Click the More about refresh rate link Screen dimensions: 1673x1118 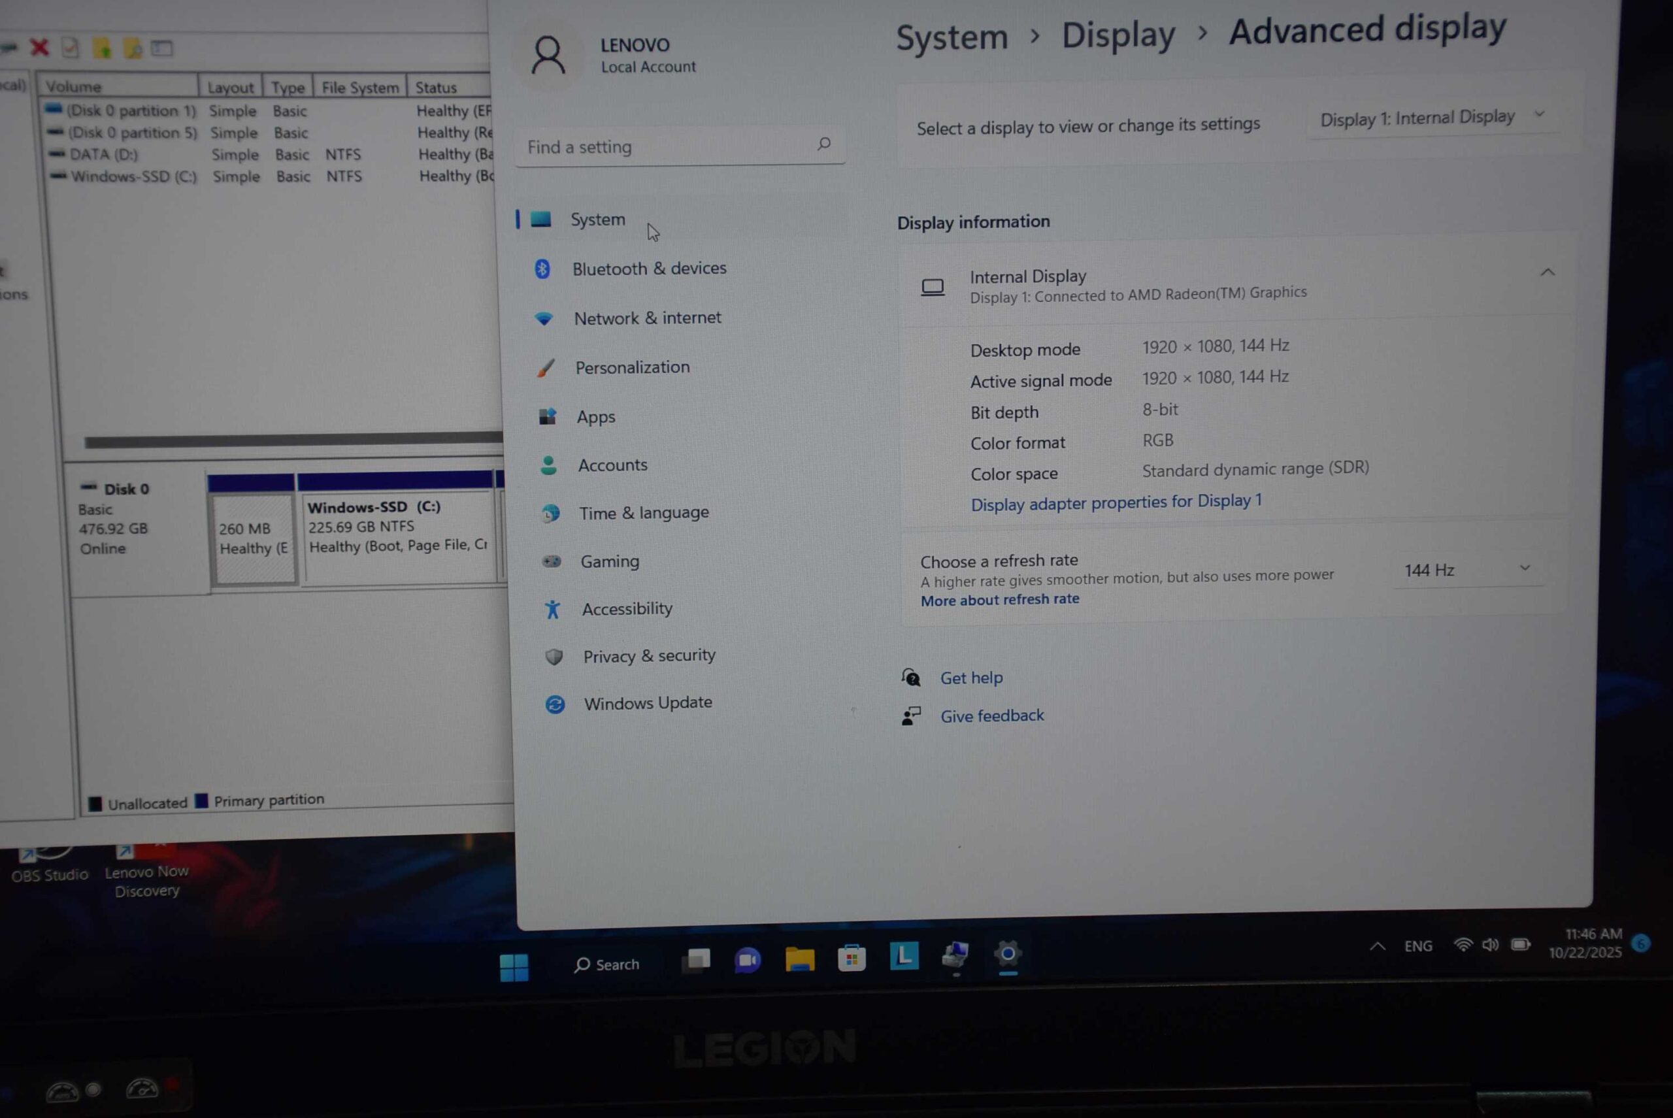click(x=1000, y=600)
